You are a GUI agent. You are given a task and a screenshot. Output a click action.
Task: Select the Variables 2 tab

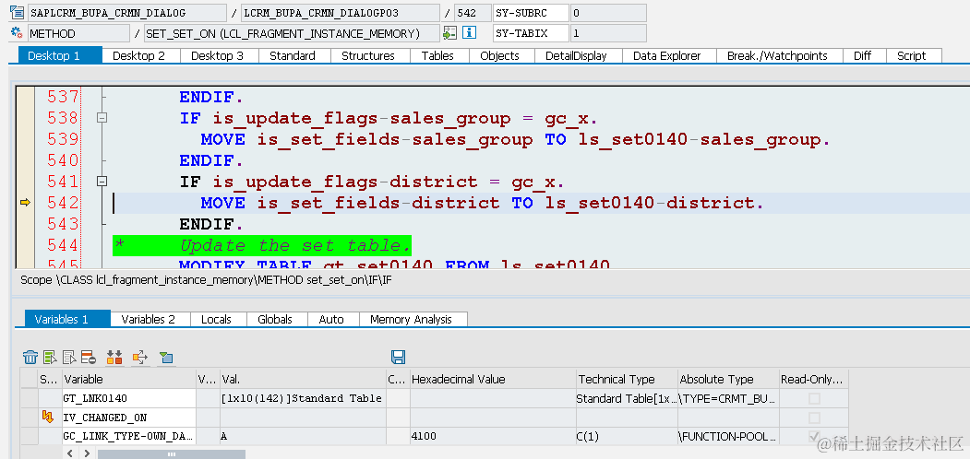point(150,319)
